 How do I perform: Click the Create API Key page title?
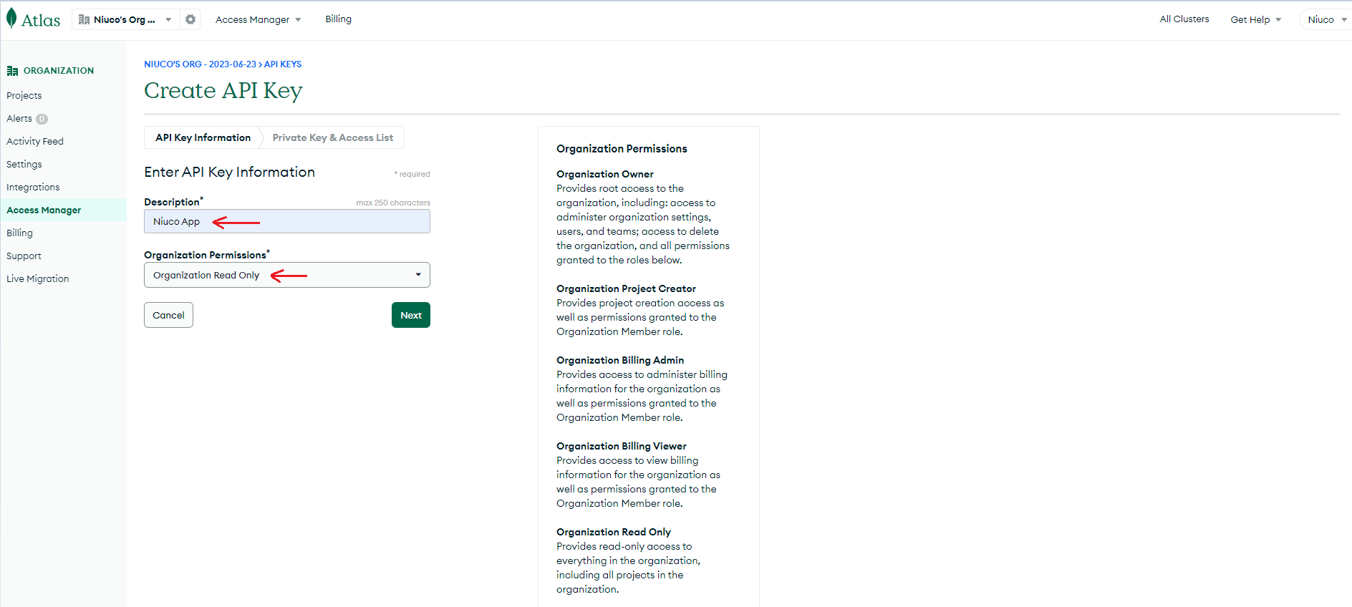tap(223, 90)
